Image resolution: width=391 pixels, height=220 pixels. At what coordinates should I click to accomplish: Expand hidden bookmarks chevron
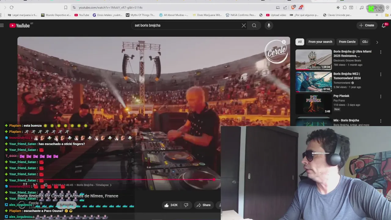click(x=377, y=15)
